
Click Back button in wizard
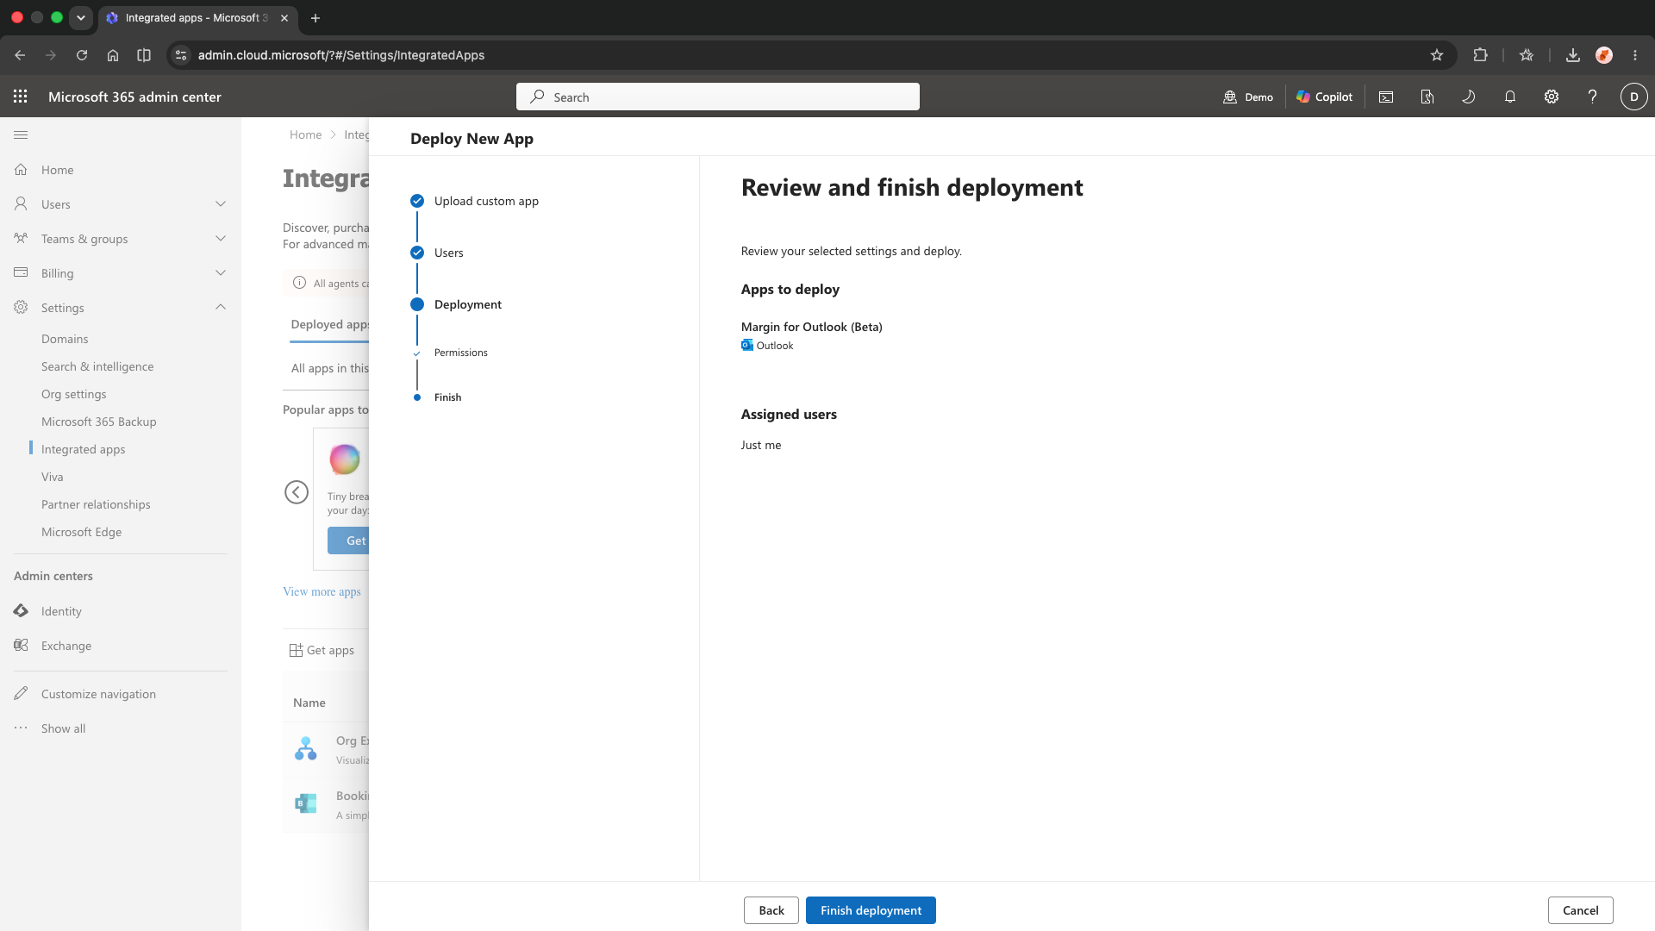(x=771, y=910)
